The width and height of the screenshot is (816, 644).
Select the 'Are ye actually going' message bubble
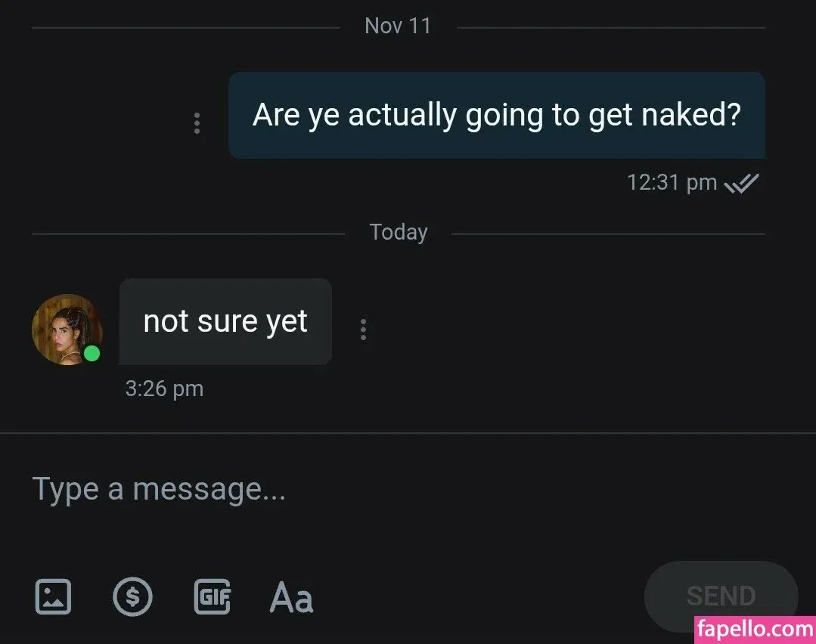(x=497, y=116)
